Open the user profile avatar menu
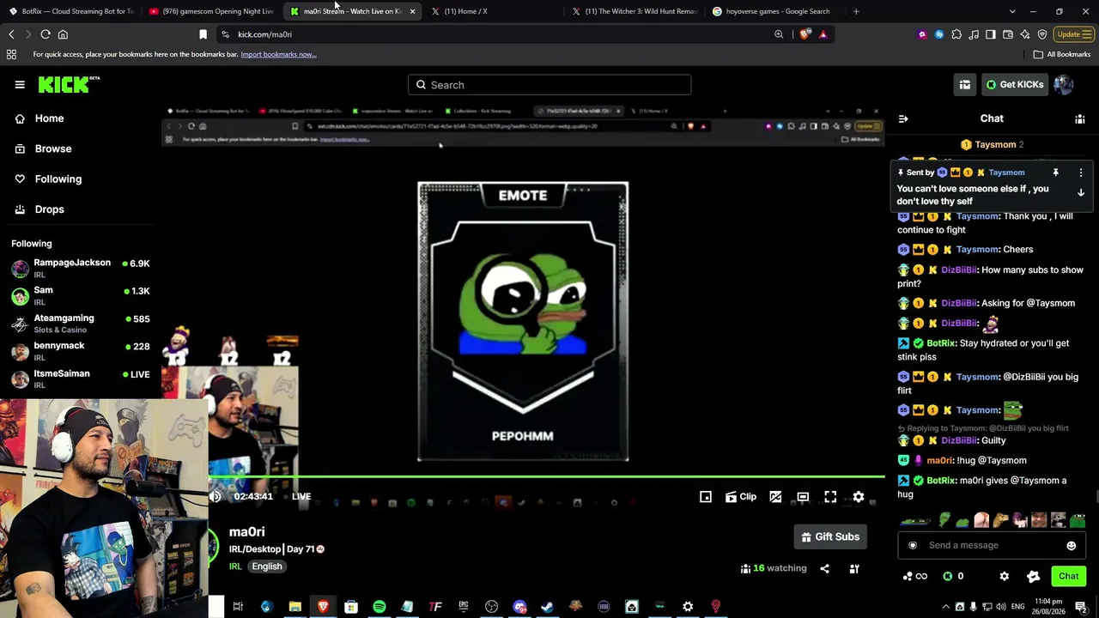The width and height of the screenshot is (1099, 618). coord(1064,84)
